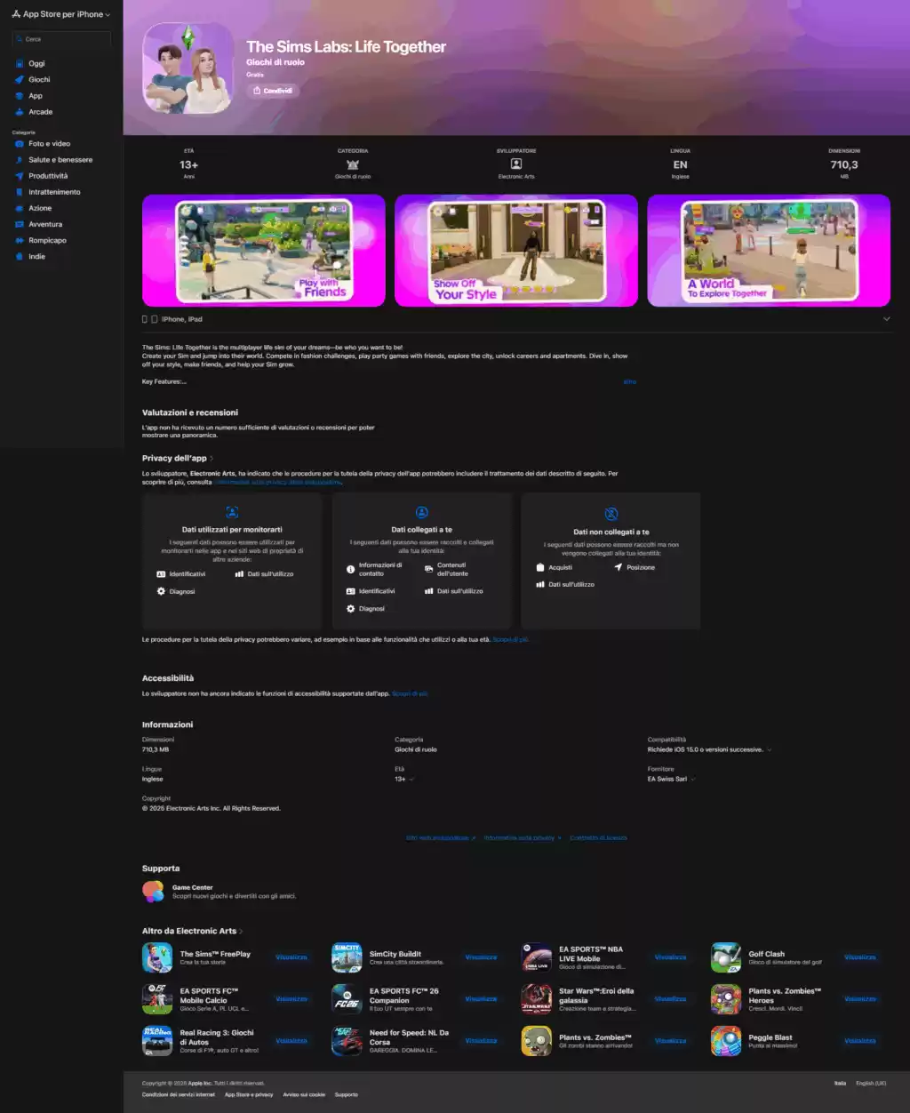This screenshot has height=1113, width=910.
Task: Expand the iPhone, iPad screenshots chevron
Action: click(x=886, y=319)
